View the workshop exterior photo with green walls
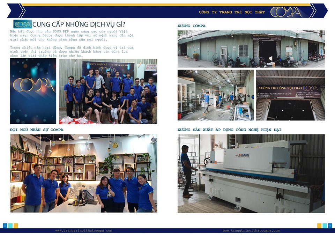 coord(251,49)
